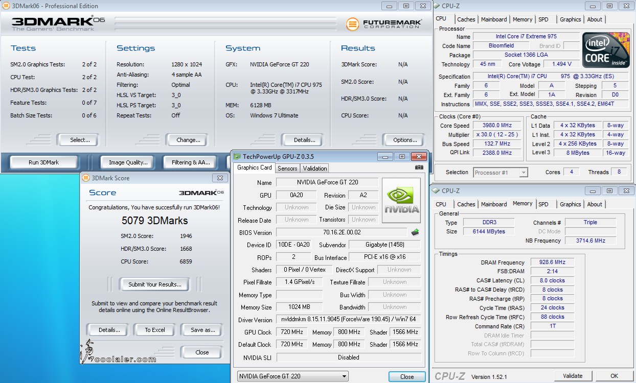Open SPD tab in lower CPU-Z window
The width and height of the screenshot is (636, 383).
(543, 204)
